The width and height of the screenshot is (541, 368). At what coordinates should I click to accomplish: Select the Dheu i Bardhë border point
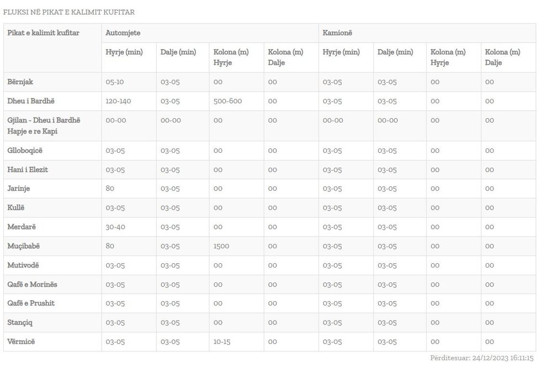pyautogui.click(x=31, y=102)
